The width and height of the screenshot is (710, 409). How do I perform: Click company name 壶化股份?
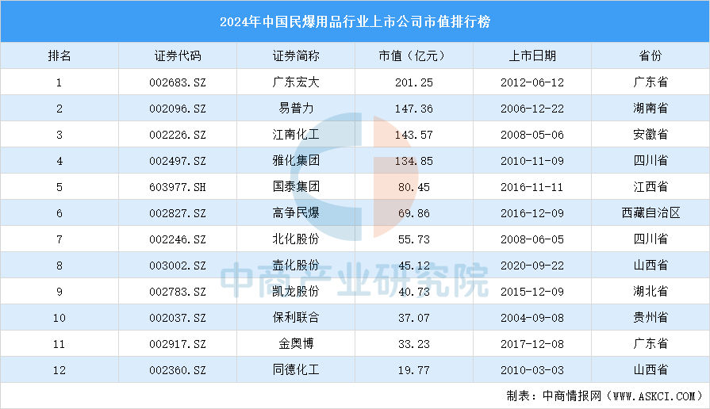(296, 266)
